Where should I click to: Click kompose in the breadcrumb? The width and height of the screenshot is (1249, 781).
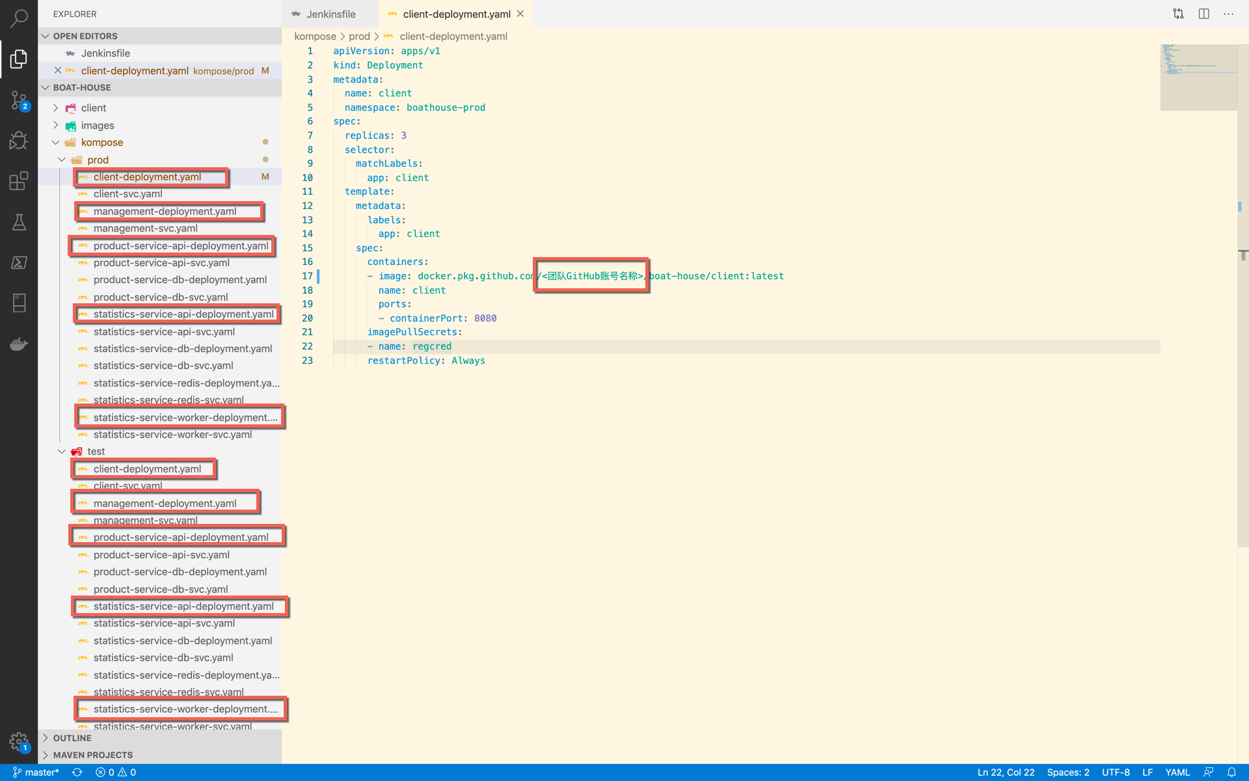[x=316, y=36]
